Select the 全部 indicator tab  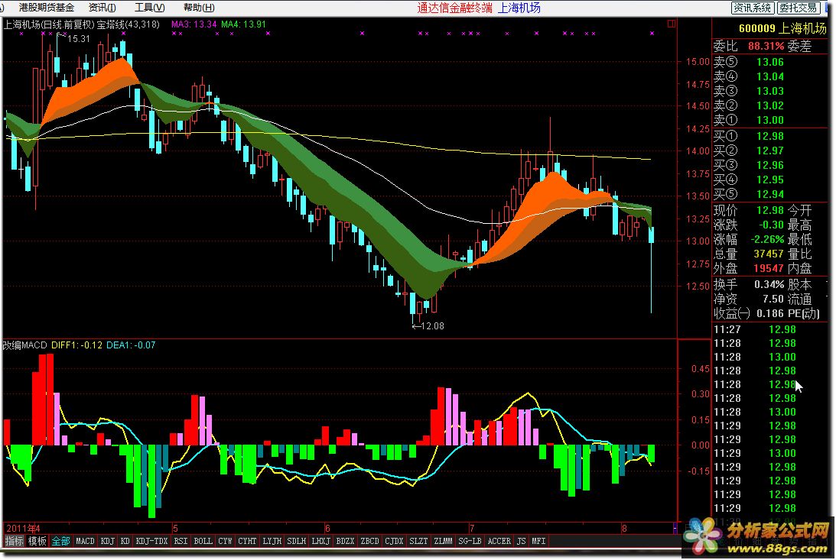click(x=60, y=541)
